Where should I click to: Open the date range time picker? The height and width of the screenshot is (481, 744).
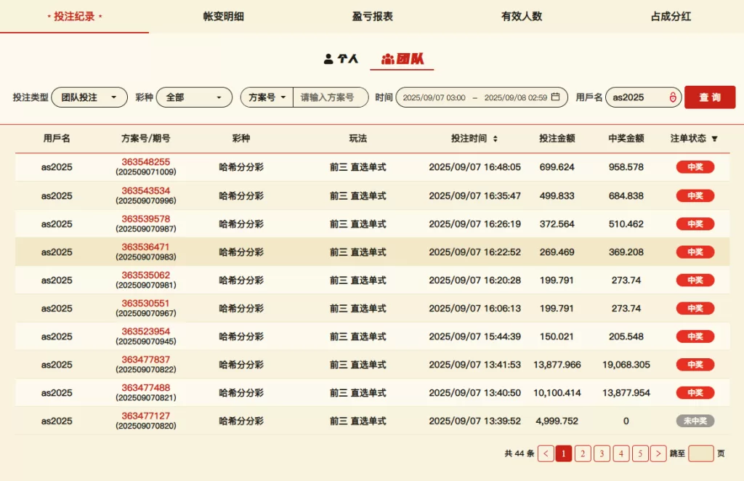tap(482, 97)
